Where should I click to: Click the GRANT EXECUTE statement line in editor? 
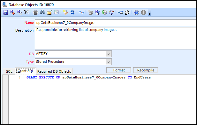[88, 77]
